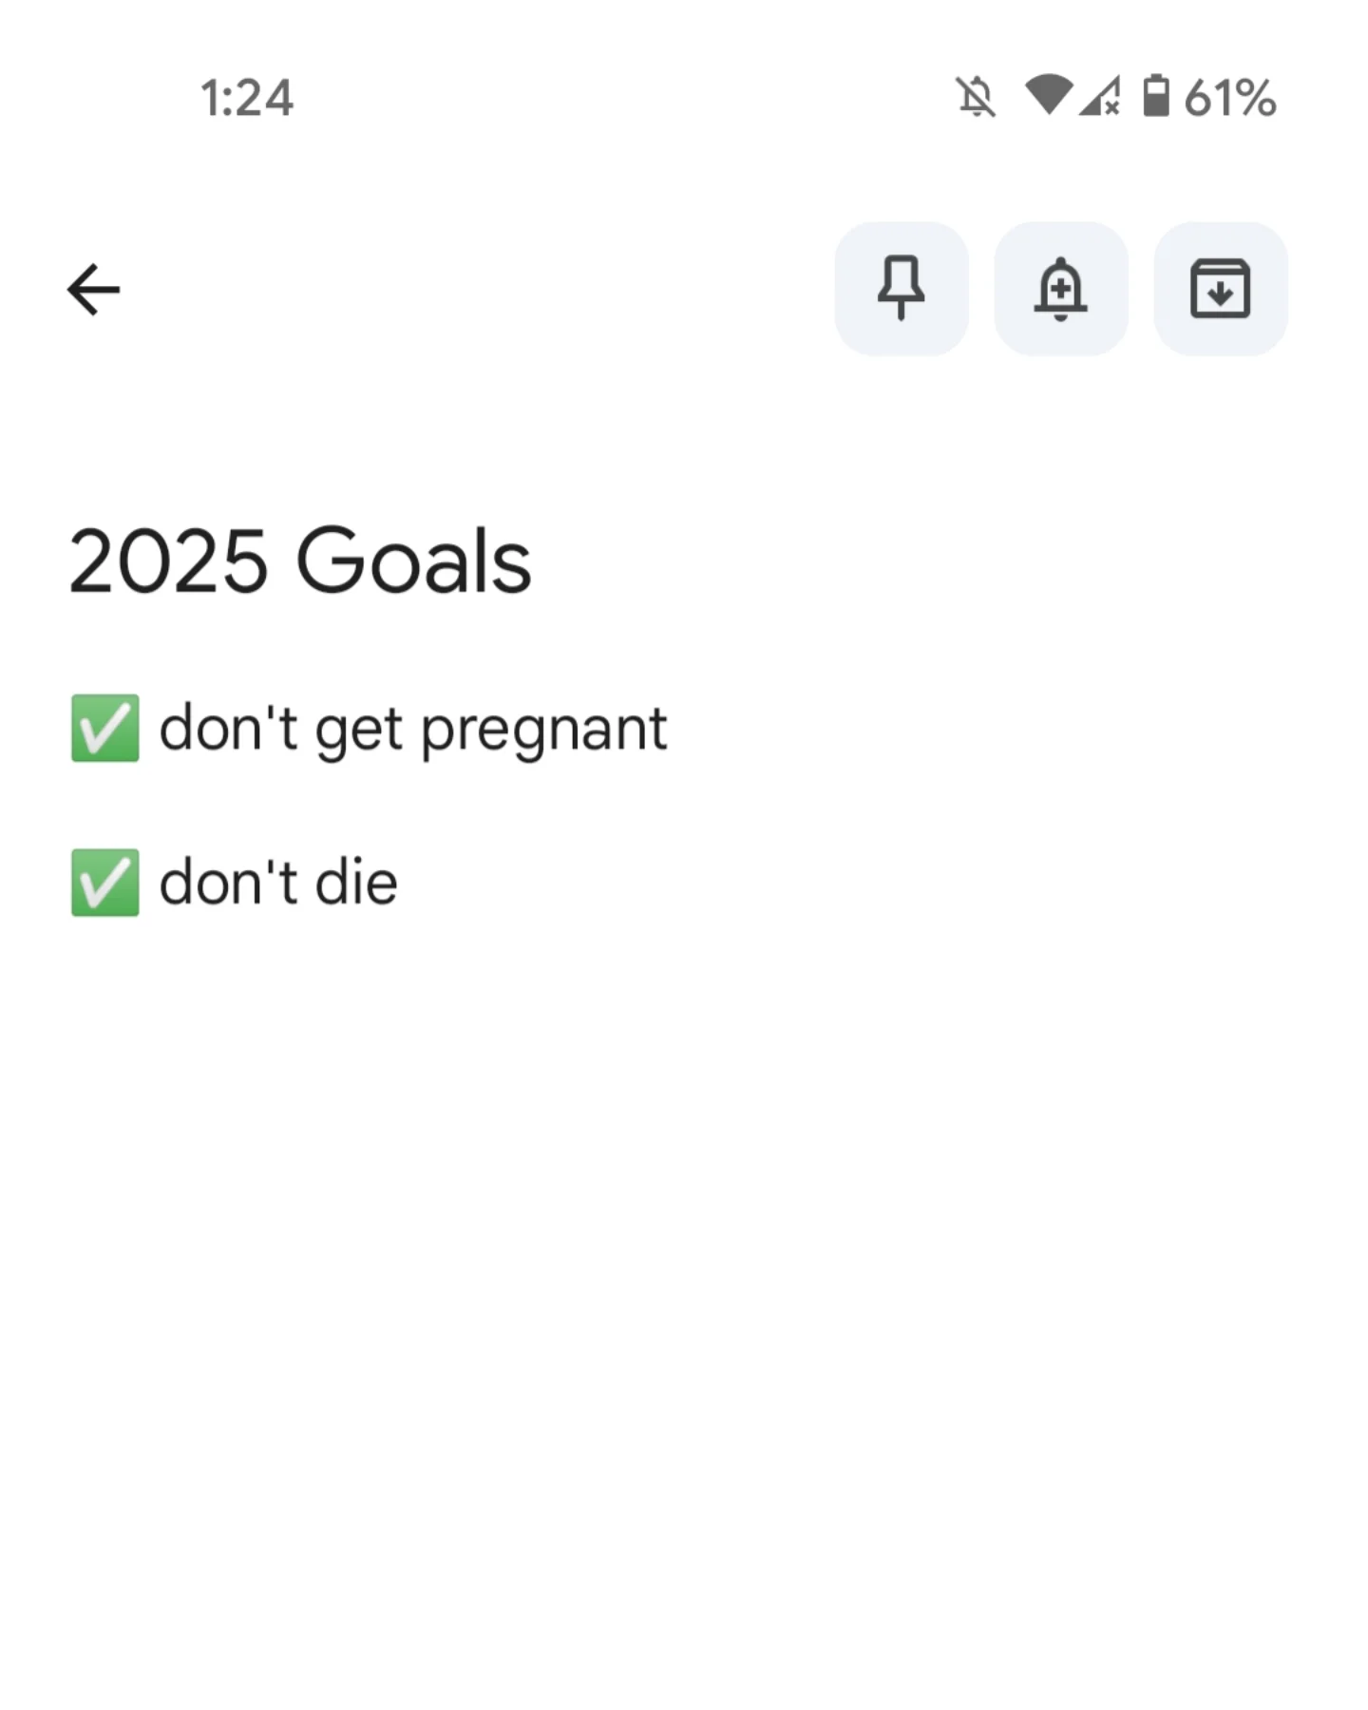Tap the battery icon in status bar
This screenshot has width=1368, height=1710.
click(x=1155, y=96)
